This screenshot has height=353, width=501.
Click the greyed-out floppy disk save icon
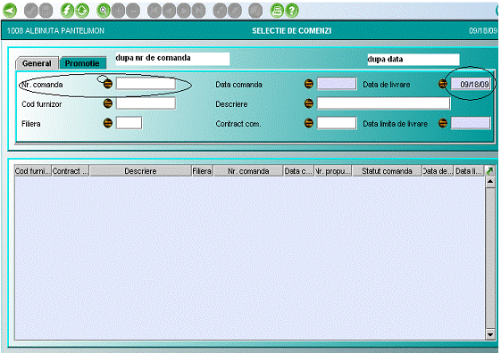[x=46, y=11]
